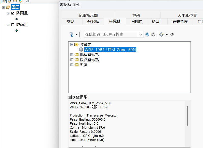Screen dimensions: 203x148
Task: Collapse the 图层 data frame in contents
Action: (4, 7)
